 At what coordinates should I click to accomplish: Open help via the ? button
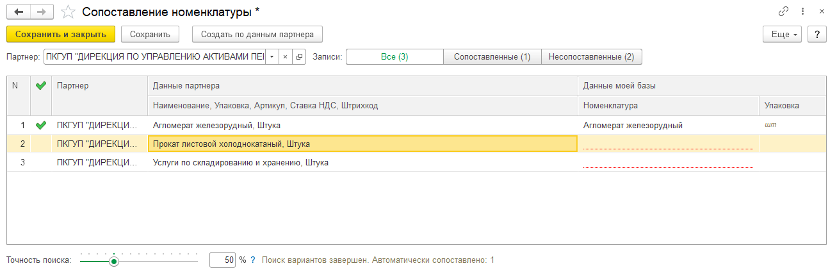click(x=817, y=34)
